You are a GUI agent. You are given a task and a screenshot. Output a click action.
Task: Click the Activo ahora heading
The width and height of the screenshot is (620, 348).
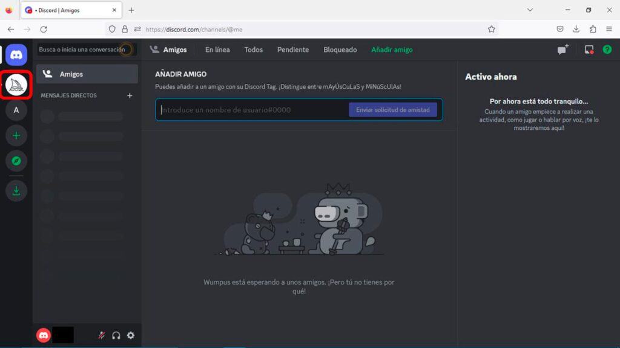pyautogui.click(x=490, y=77)
